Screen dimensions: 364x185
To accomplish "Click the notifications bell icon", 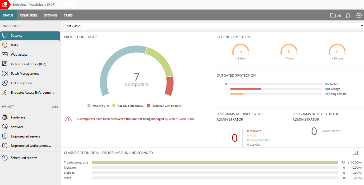I will point(348,15).
